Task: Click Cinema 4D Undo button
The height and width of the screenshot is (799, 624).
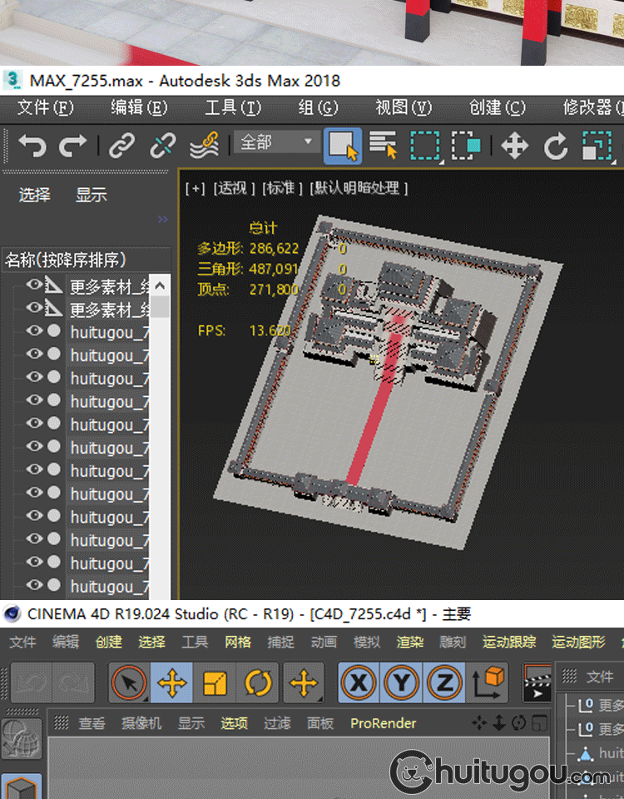Action: pos(32,682)
